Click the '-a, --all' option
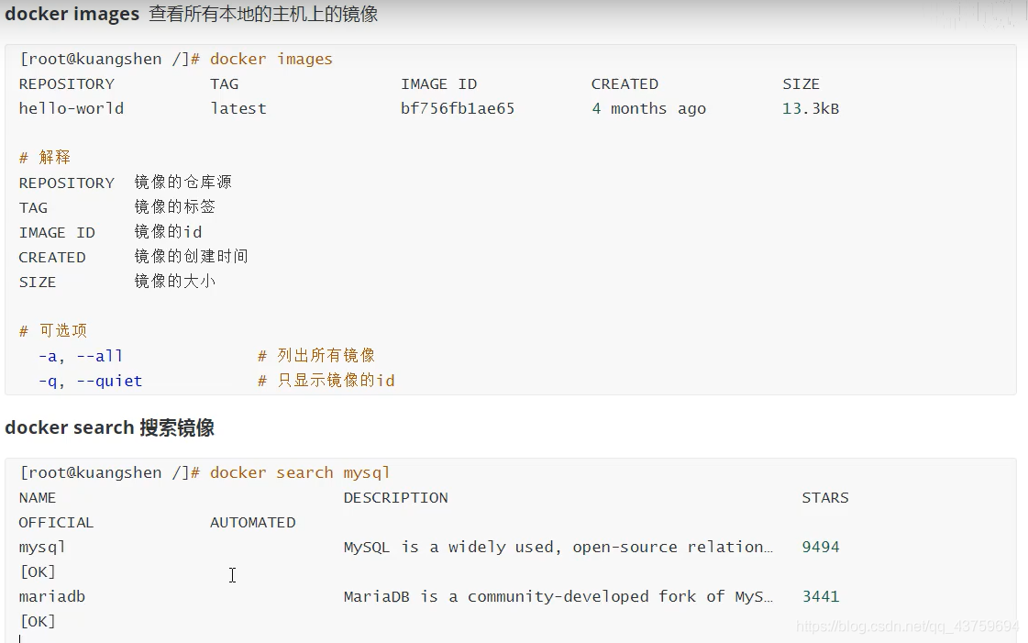 pyautogui.click(x=81, y=356)
